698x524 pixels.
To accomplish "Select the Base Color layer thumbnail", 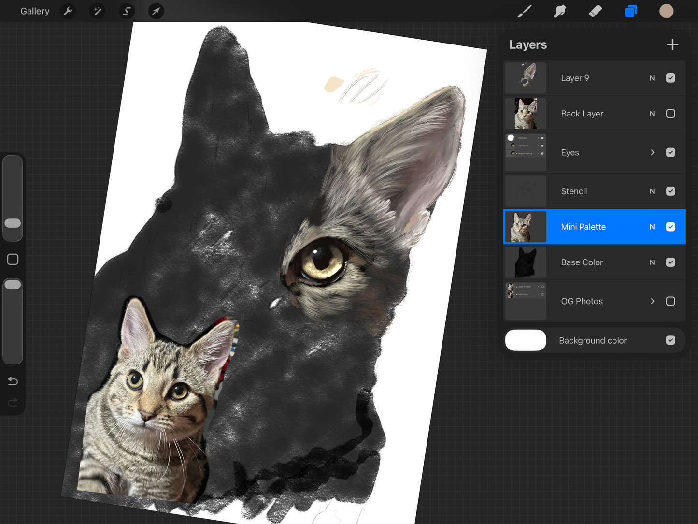I will (526, 262).
